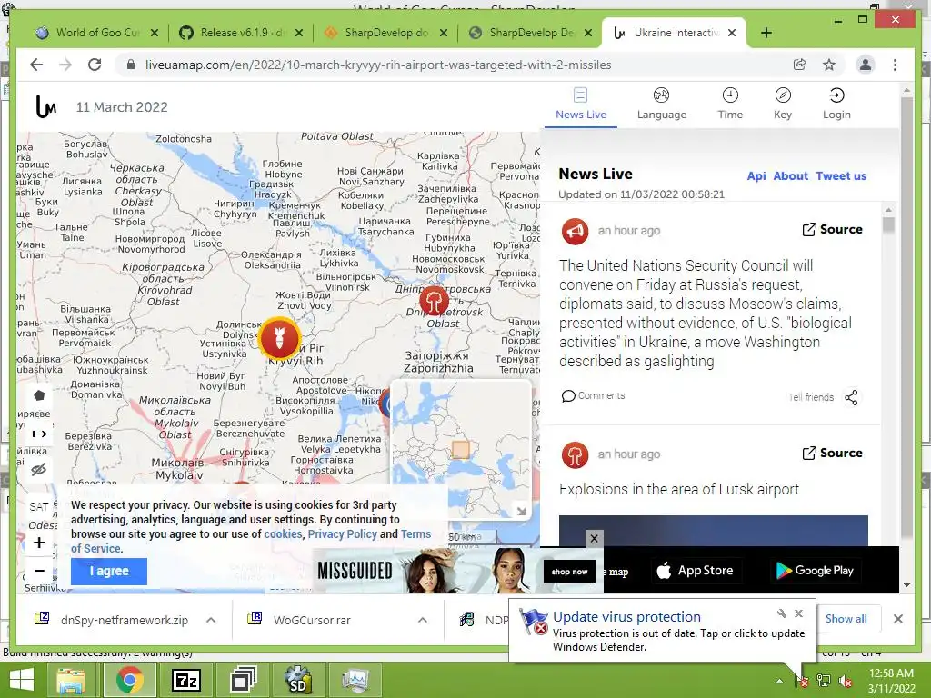Open File Explorer from the taskbar
The image size is (931, 698).
tap(71, 680)
